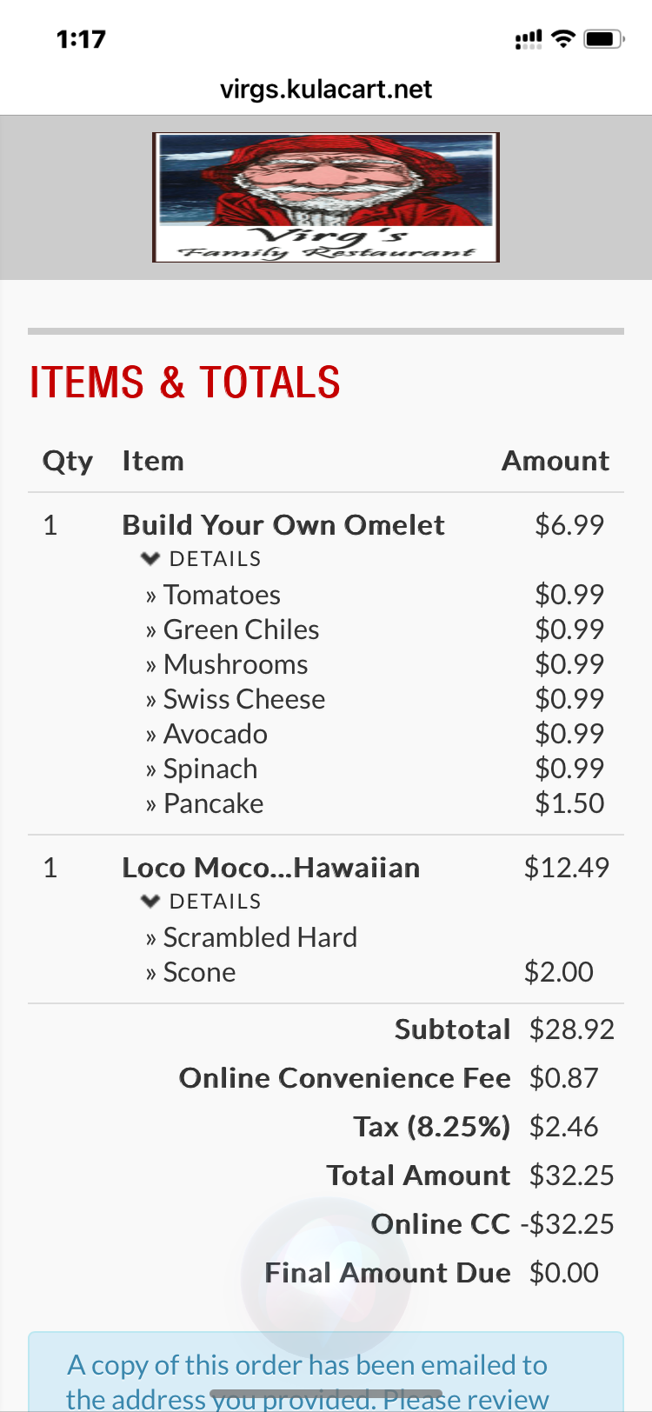Tap the Subtotal label

tap(452, 1029)
